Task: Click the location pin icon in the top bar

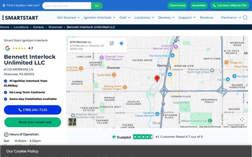Action: pyautogui.click(x=4, y=5)
